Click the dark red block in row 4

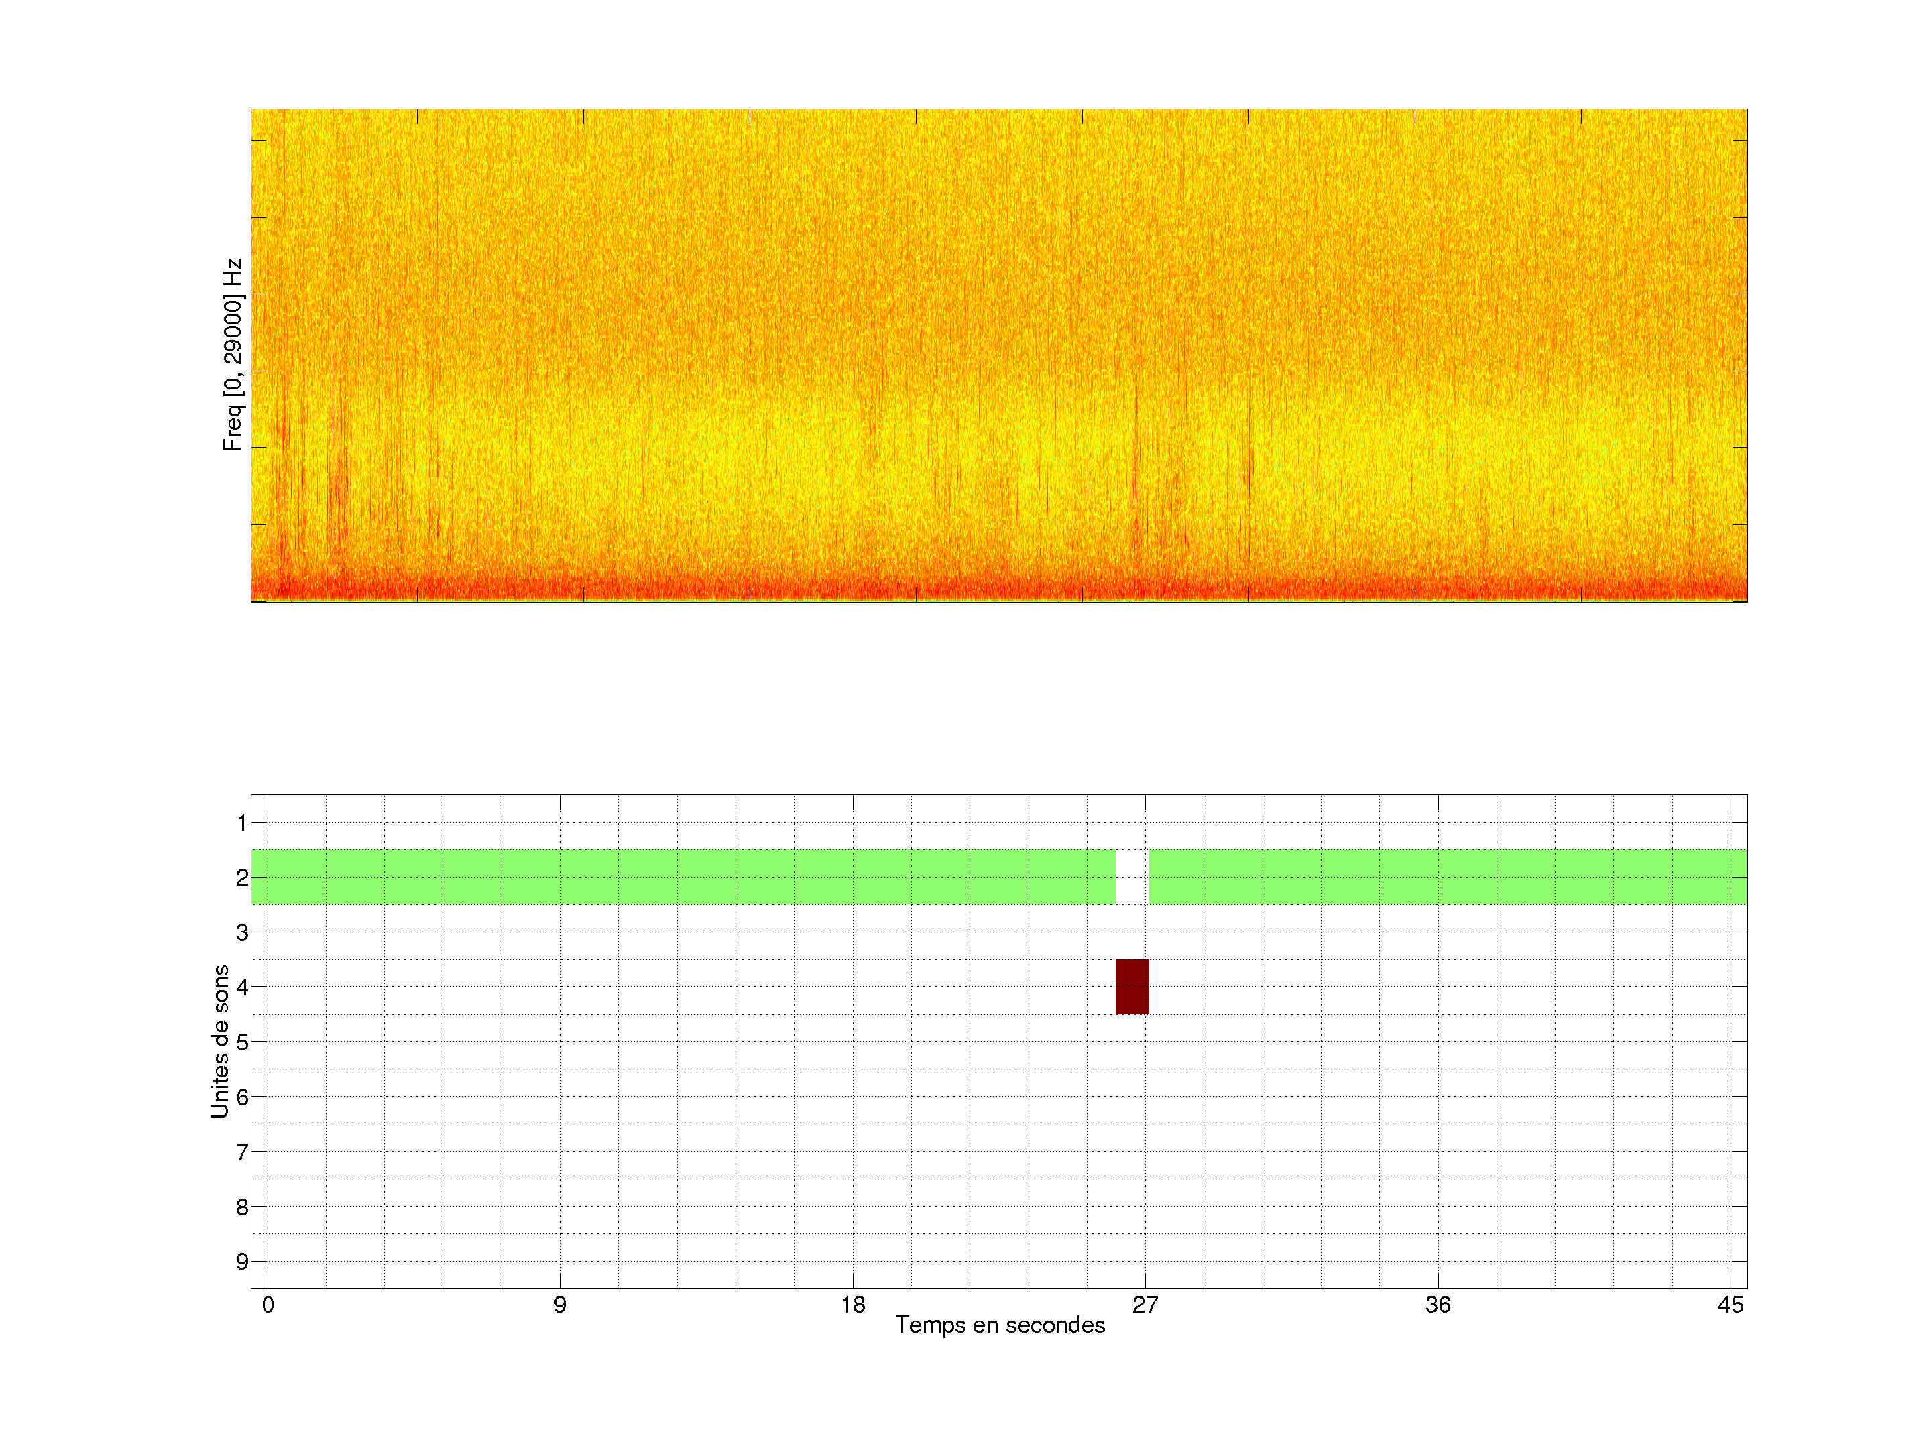pos(1131,986)
